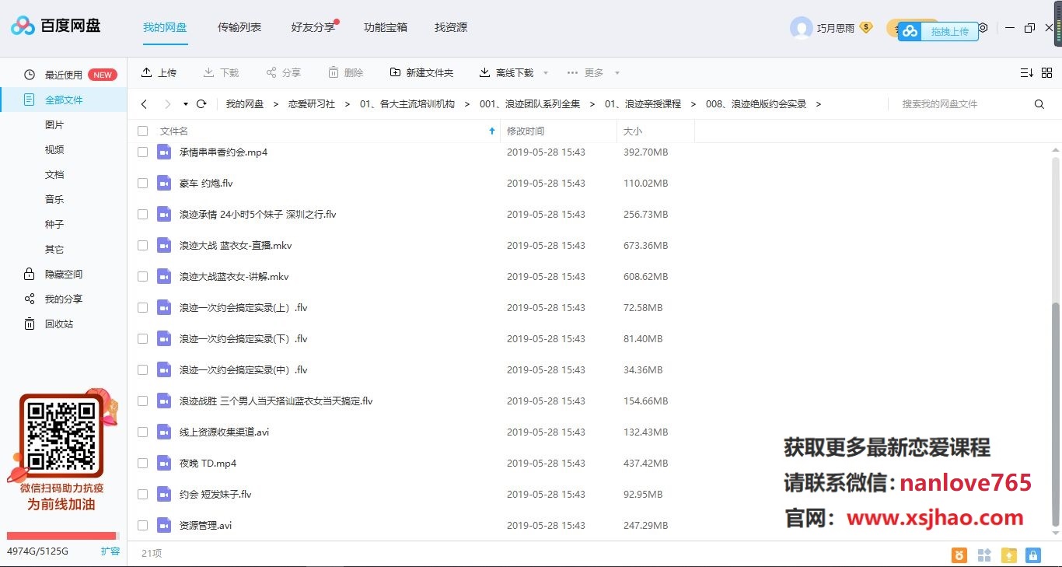Viewport: 1062px width, 567px height.
Task: Check the box for 承情串串香约会.mp4
Action: tap(142, 152)
